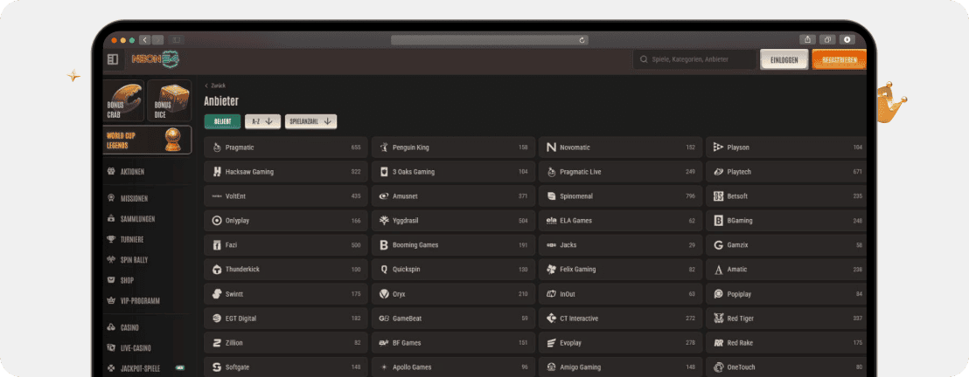
Task: Open the Neon54 logo home link
Action: click(155, 59)
